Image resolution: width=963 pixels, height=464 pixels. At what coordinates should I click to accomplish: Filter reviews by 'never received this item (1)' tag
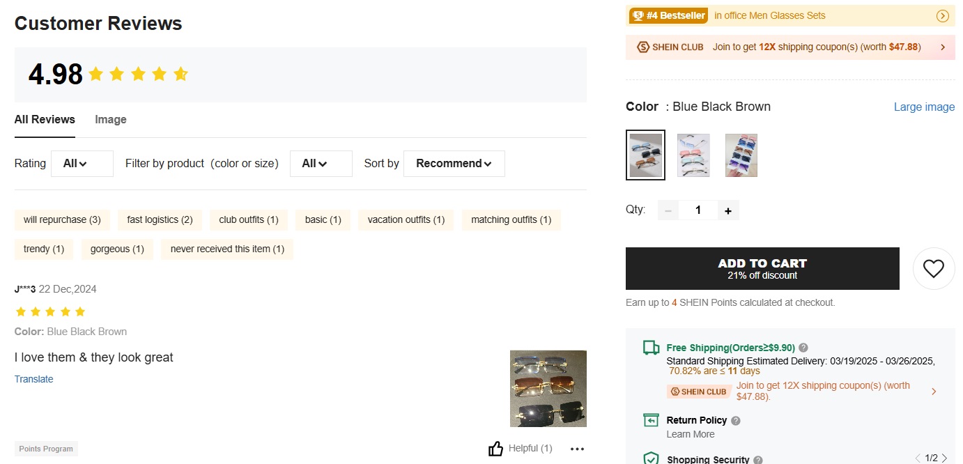(227, 249)
